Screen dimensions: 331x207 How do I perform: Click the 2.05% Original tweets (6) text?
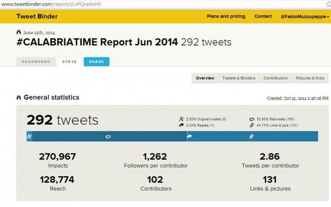tap(206, 119)
